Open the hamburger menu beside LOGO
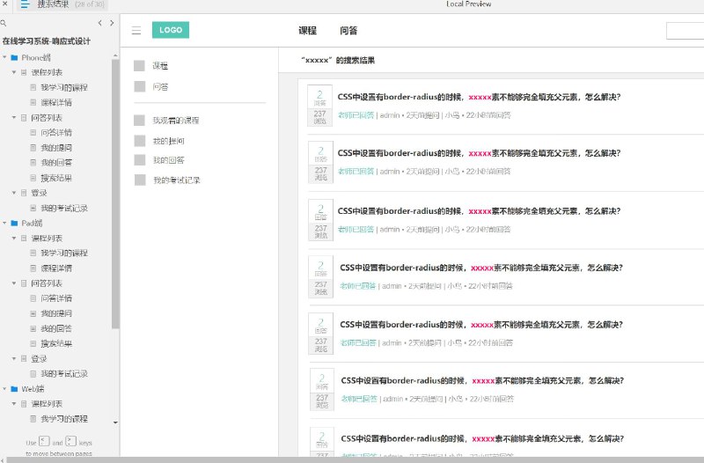The width and height of the screenshot is (704, 463). (136, 31)
